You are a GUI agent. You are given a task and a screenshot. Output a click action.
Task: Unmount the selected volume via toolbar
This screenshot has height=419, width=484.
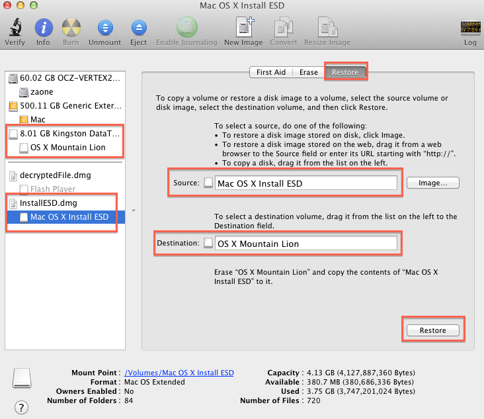pyautogui.click(x=105, y=28)
